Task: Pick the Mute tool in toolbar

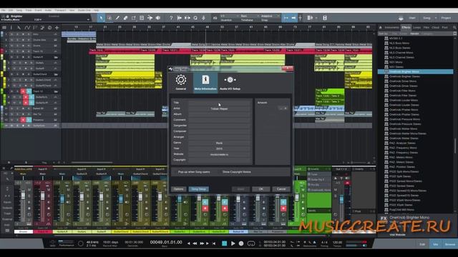Action: (142, 18)
